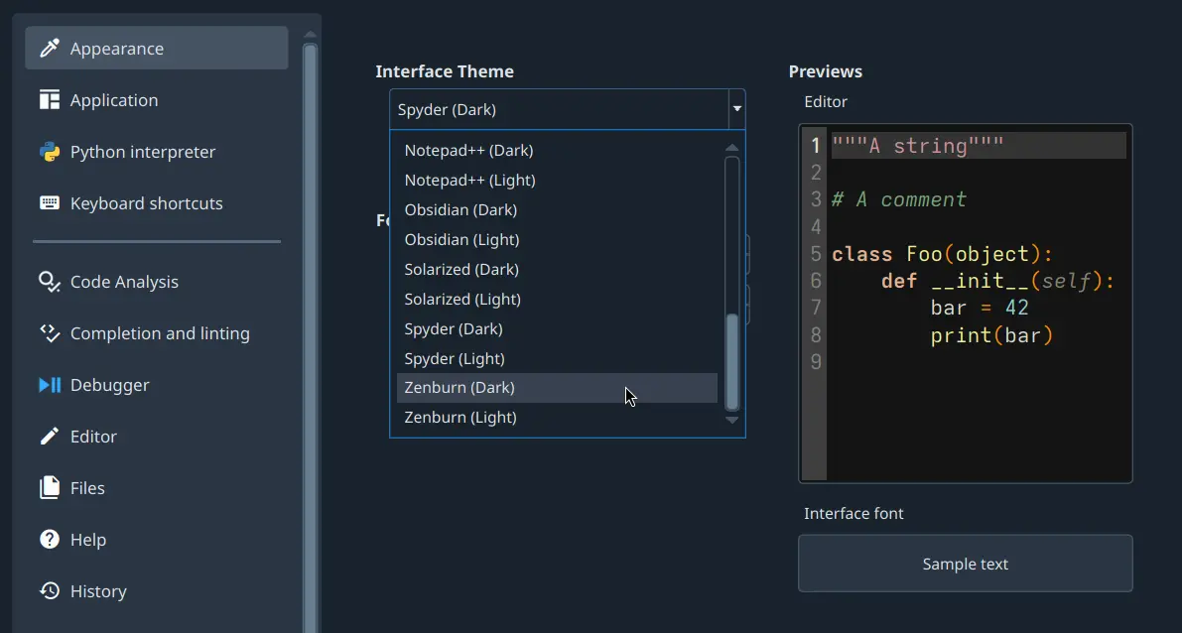The image size is (1182, 633).
Task: Select Obsidian (Dark) from the list
Action: (557, 210)
